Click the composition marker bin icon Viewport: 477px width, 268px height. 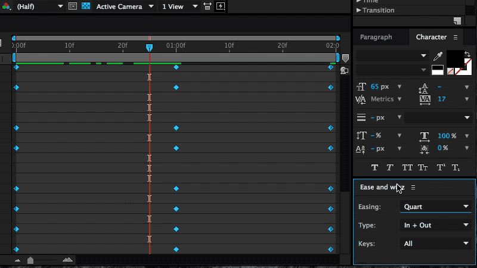pos(345,58)
